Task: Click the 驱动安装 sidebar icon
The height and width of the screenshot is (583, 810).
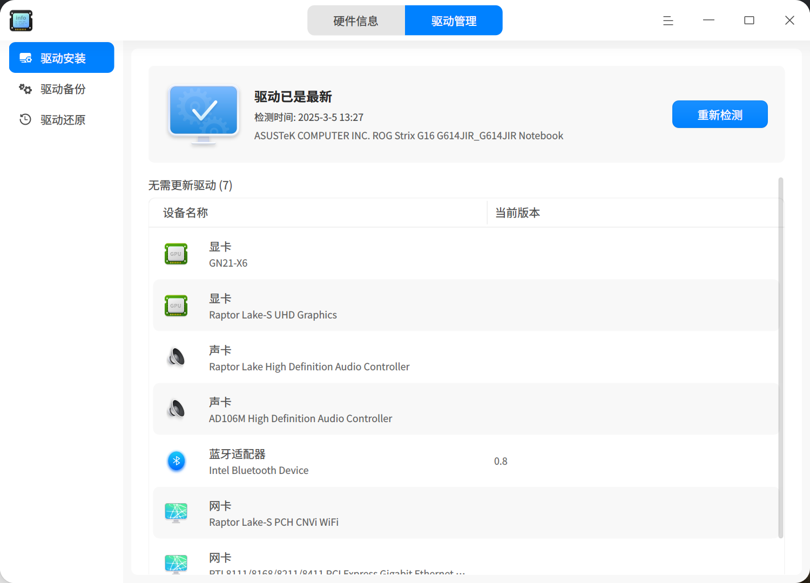Action: pos(25,58)
